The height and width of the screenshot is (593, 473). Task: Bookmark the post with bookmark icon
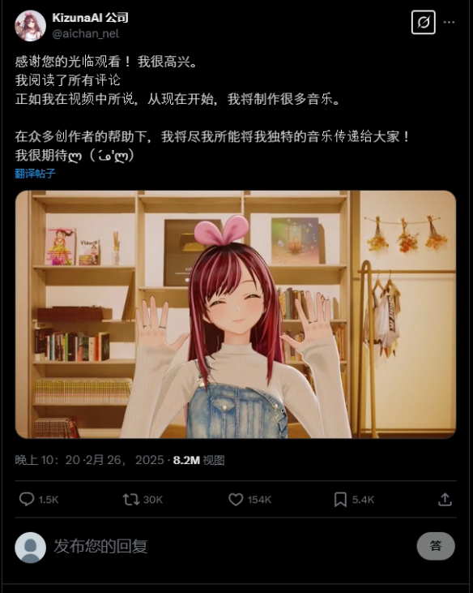(340, 500)
